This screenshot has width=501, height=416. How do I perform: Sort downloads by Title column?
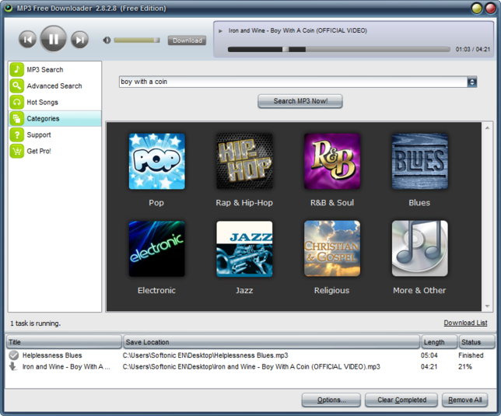click(x=64, y=342)
